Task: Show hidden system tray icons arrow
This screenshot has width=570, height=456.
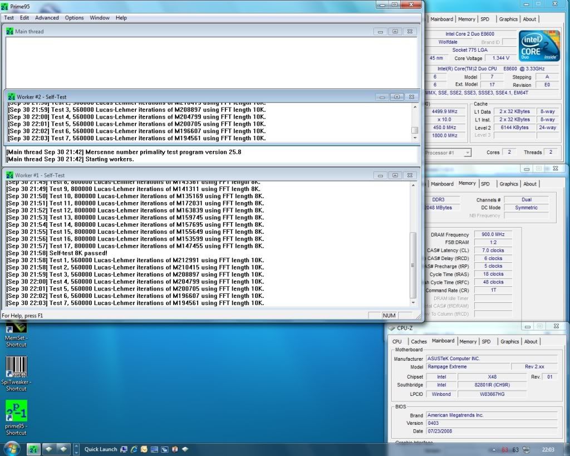Action: coord(494,449)
